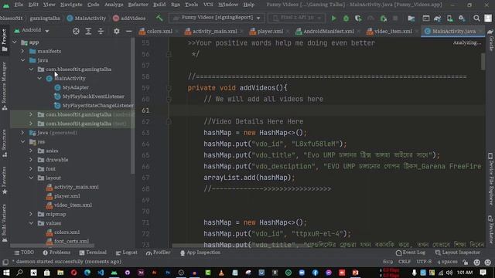Click the Project side tab

coord(4,40)
